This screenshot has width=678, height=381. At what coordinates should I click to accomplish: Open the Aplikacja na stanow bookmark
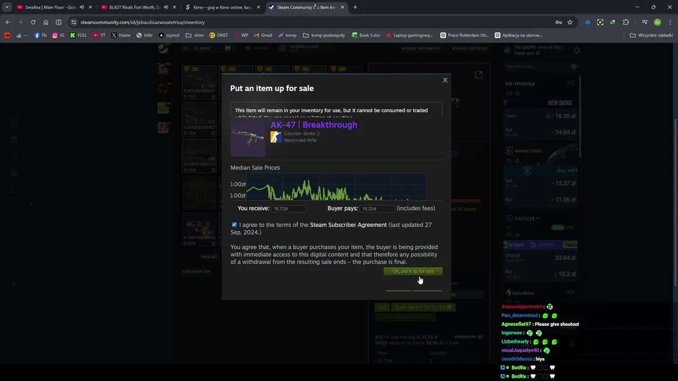tap(519, 35)
